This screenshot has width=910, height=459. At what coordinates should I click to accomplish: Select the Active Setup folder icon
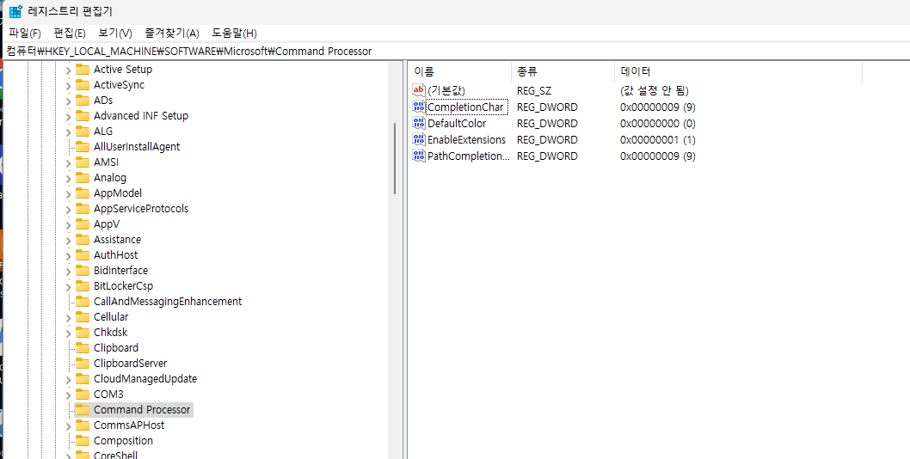83,69
